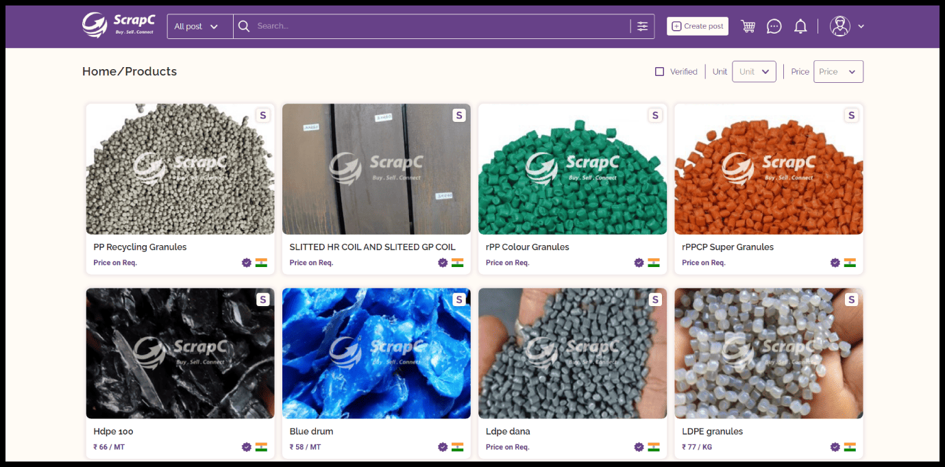Click verified badge on PP Recycling Granules
The image size is (945, 467).
(x=247, y=263)
